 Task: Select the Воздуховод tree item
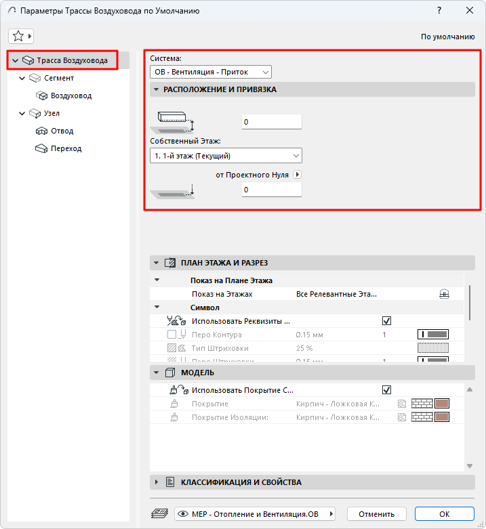tap(71, 96)
